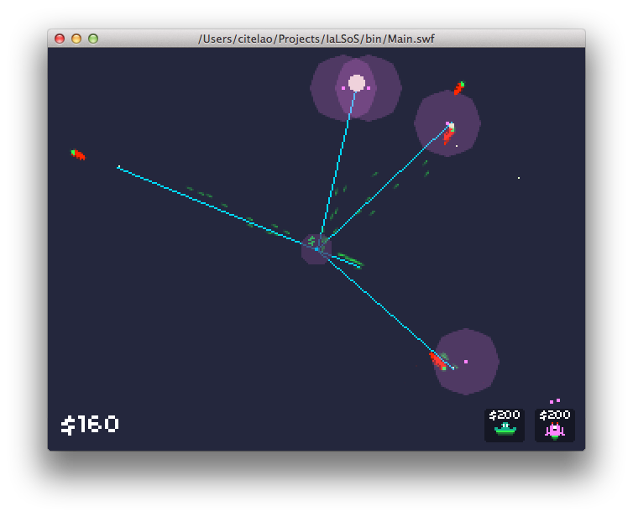Click the red rocket near the bottom purple field
Screen dimensions: 633x517
coord(437,360)
